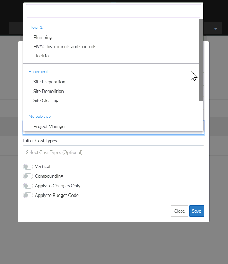The image size is (228, 264).
Task: Click the No Sub Job group header
Action: pos(40,116)
